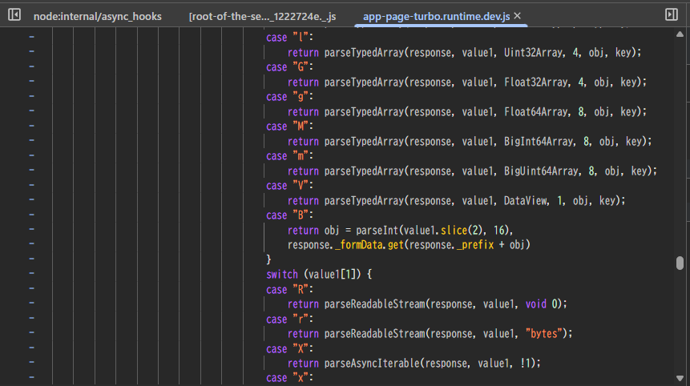This screenshot has height=386, width=690.
Task: Click the case "G" line
Action: (x=289, y=67)
